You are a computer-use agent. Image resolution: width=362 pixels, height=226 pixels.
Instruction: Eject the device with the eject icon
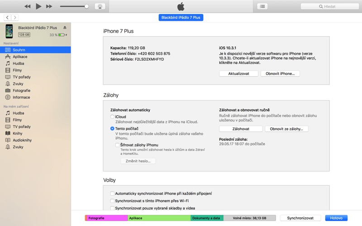(65, 28)
